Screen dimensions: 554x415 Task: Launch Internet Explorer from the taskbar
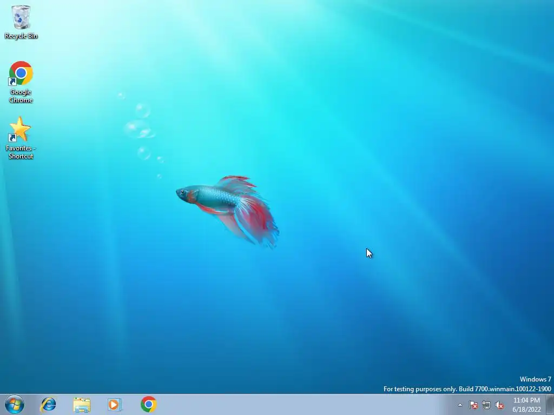(x=48, y=404)
